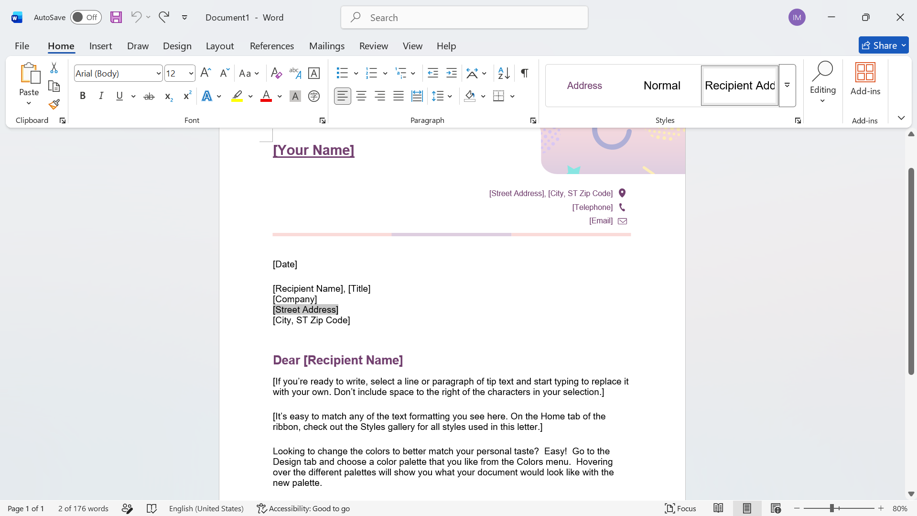Toggle Subscript formatting
Screen dimensions: 917x516
coord(168,96)
